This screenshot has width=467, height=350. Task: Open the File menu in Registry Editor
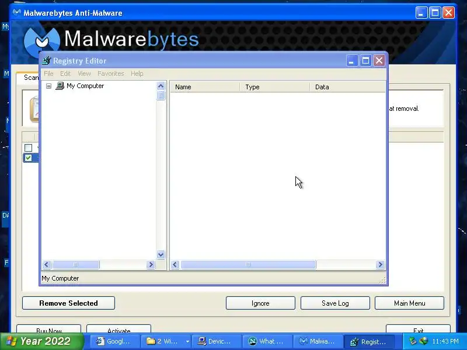coord(48,73)
